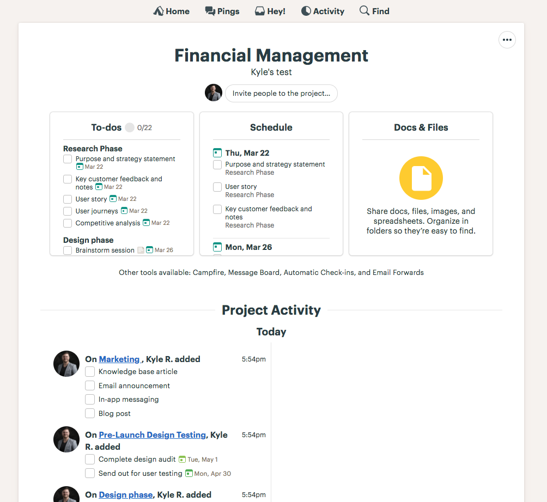The height and width of the screenshot is (502, 547).
Task: Open the Schedule card heading
Action: (271, 127)
